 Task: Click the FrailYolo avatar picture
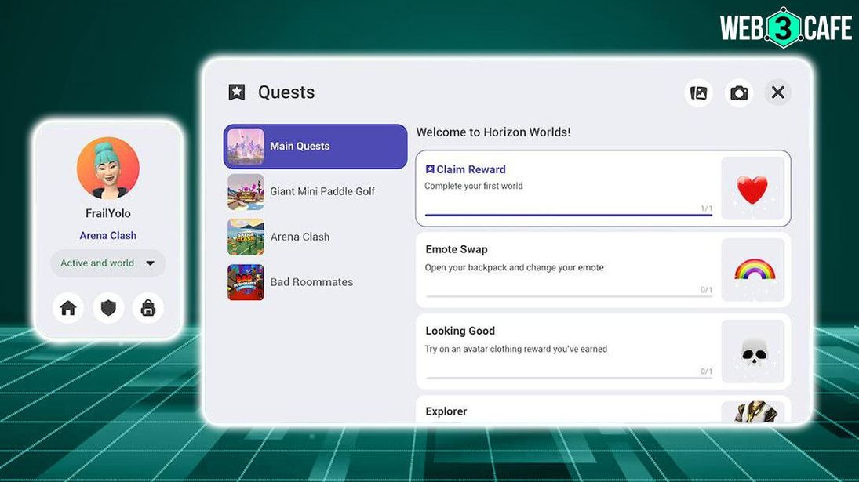coord(107,169)
